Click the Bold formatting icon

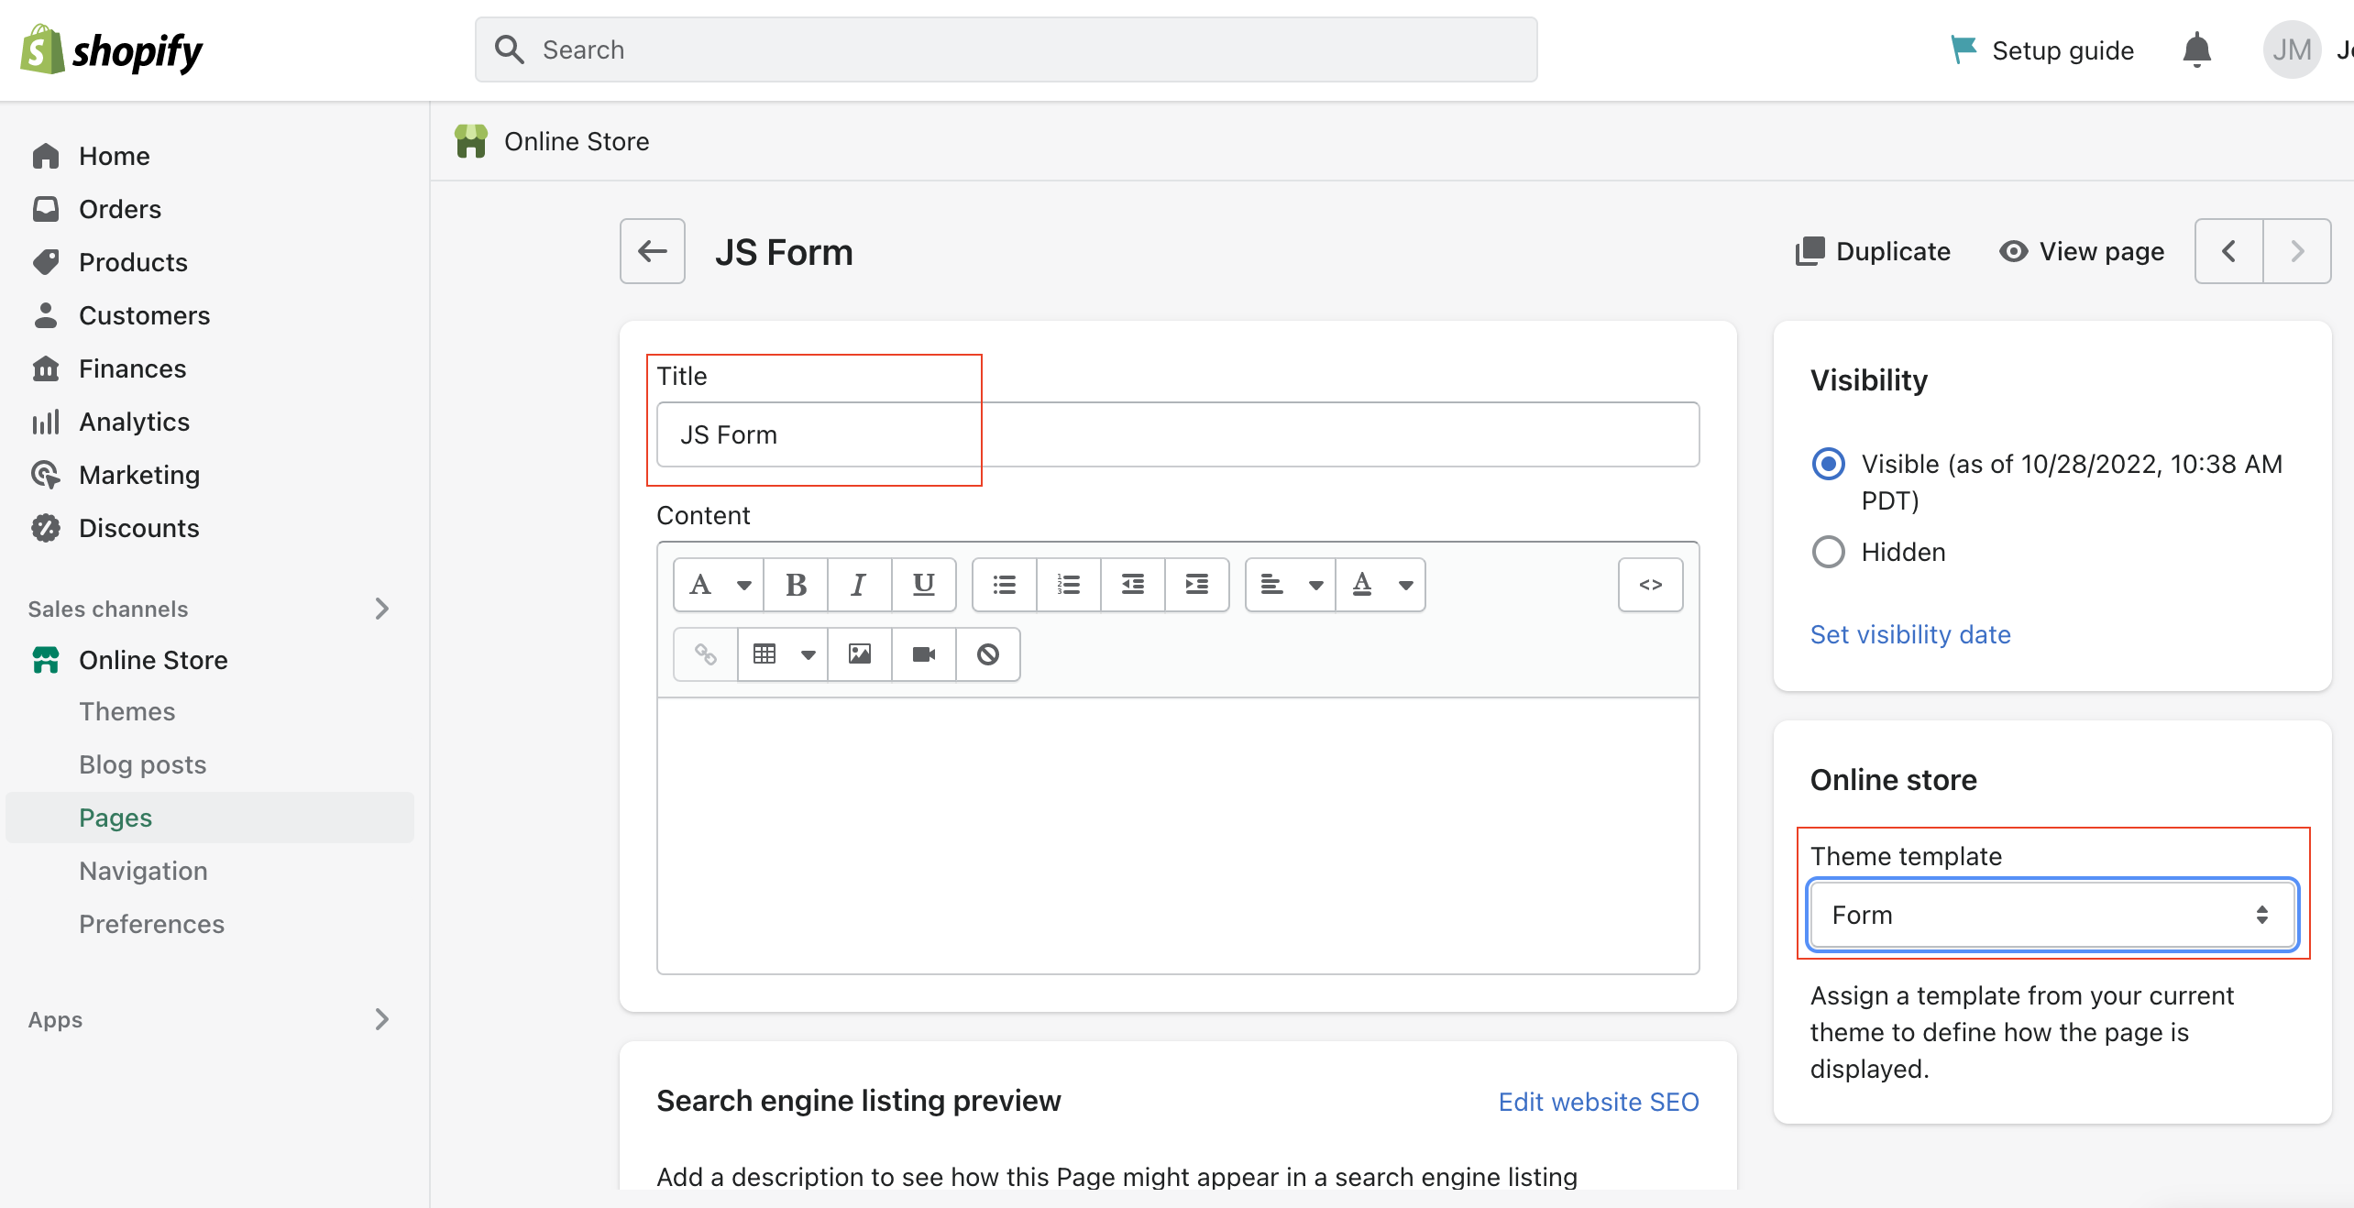coord(796,585)
